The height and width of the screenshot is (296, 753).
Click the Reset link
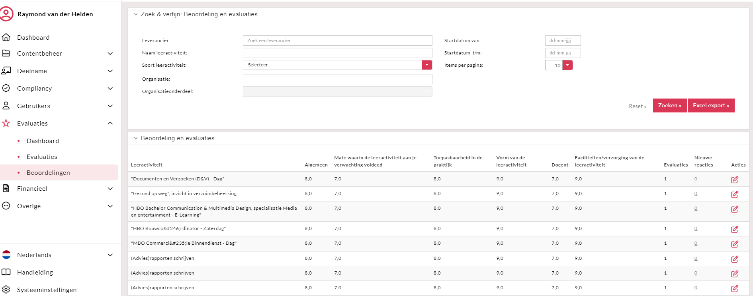pos(637,106)
